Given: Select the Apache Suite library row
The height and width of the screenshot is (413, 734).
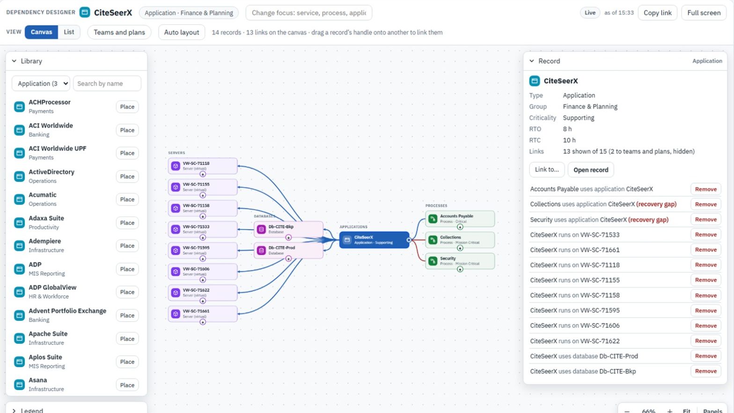Looking at the screenshot, I should pos(76,339).
